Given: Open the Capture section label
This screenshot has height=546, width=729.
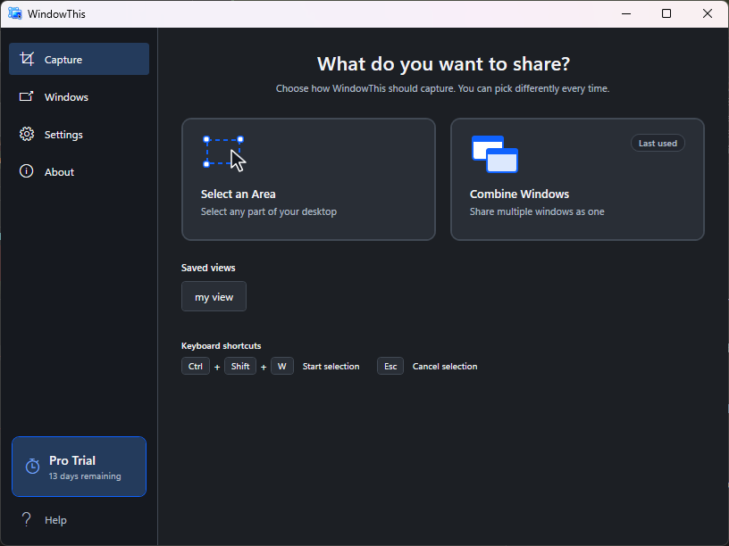Looking at the screenshot, I should coord(63,60).
